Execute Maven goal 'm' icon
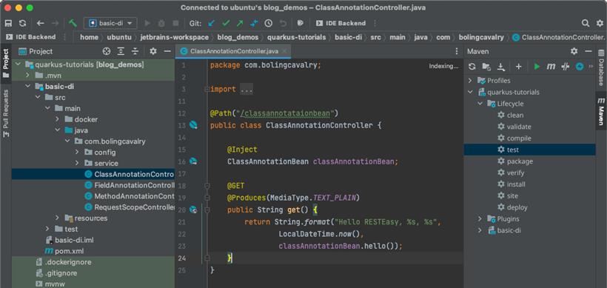 coord(551,67)
